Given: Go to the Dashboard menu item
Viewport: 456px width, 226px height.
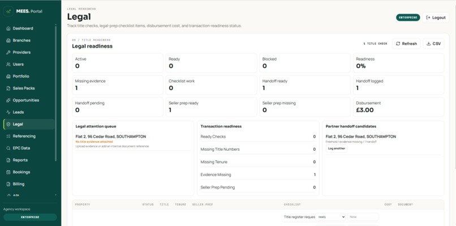Looking at the screenshot, I should [x=28, y=28].
